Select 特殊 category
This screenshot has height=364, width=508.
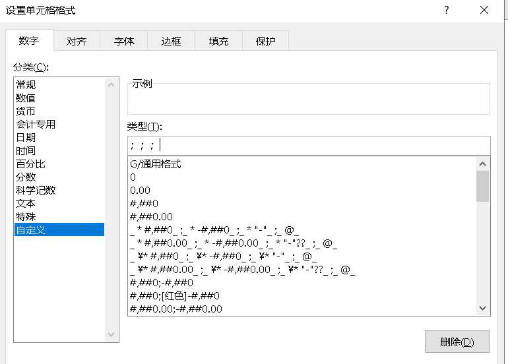pyautogui.click(x=59, y=217)
